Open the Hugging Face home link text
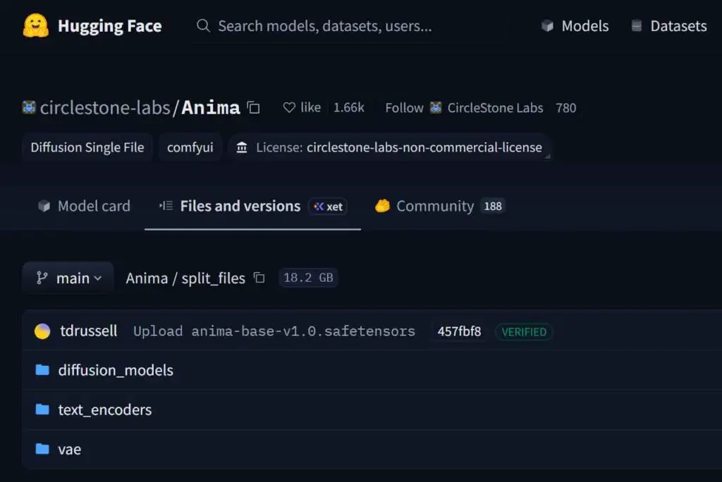722x482 pixels. tap(109, 26)
